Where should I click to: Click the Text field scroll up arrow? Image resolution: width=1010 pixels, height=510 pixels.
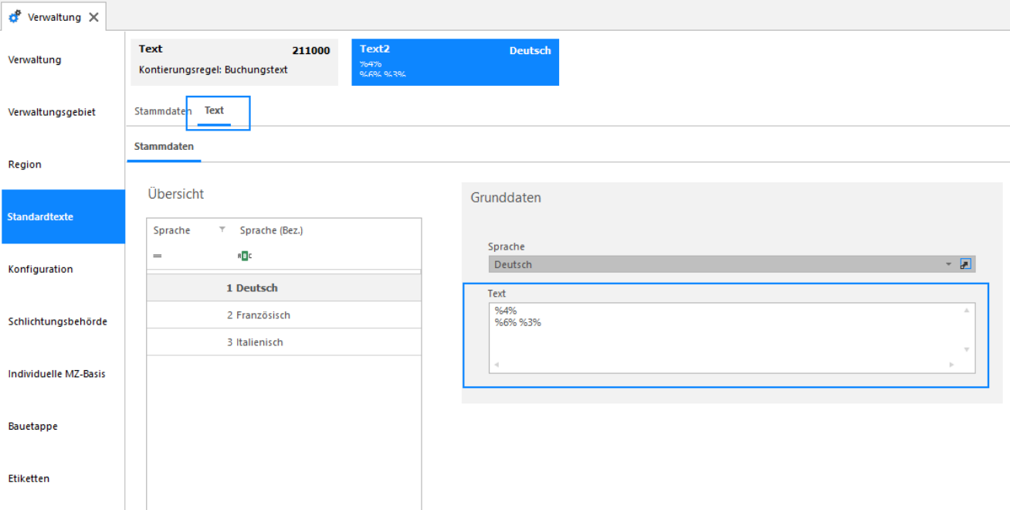[966, 311]
